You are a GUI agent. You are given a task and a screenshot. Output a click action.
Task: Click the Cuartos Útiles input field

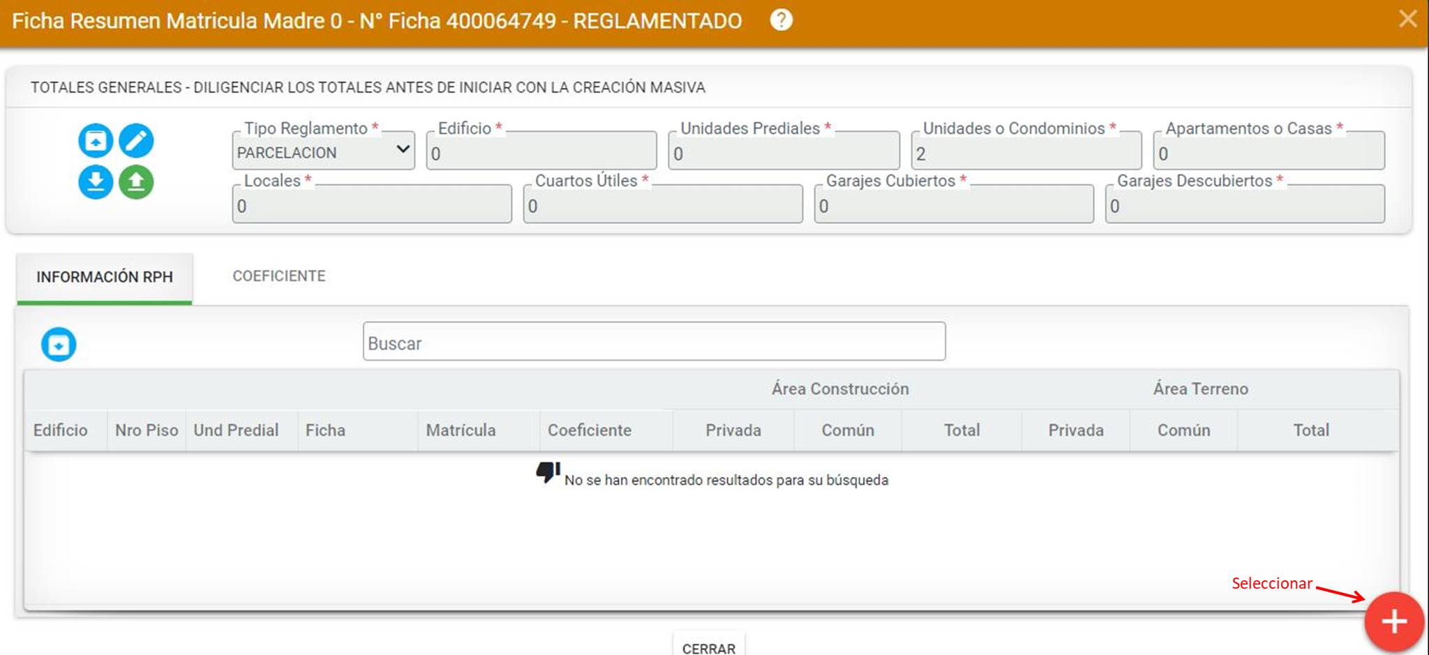(x=663, y=205)
